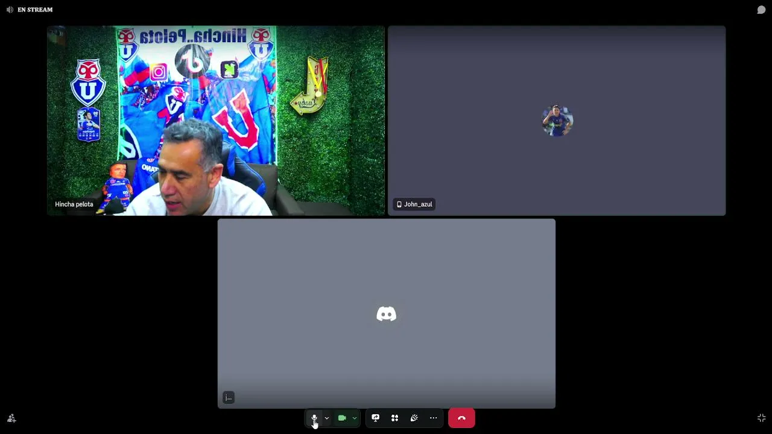Focus the Hincha pelota video tile

(x=216, y=121)
